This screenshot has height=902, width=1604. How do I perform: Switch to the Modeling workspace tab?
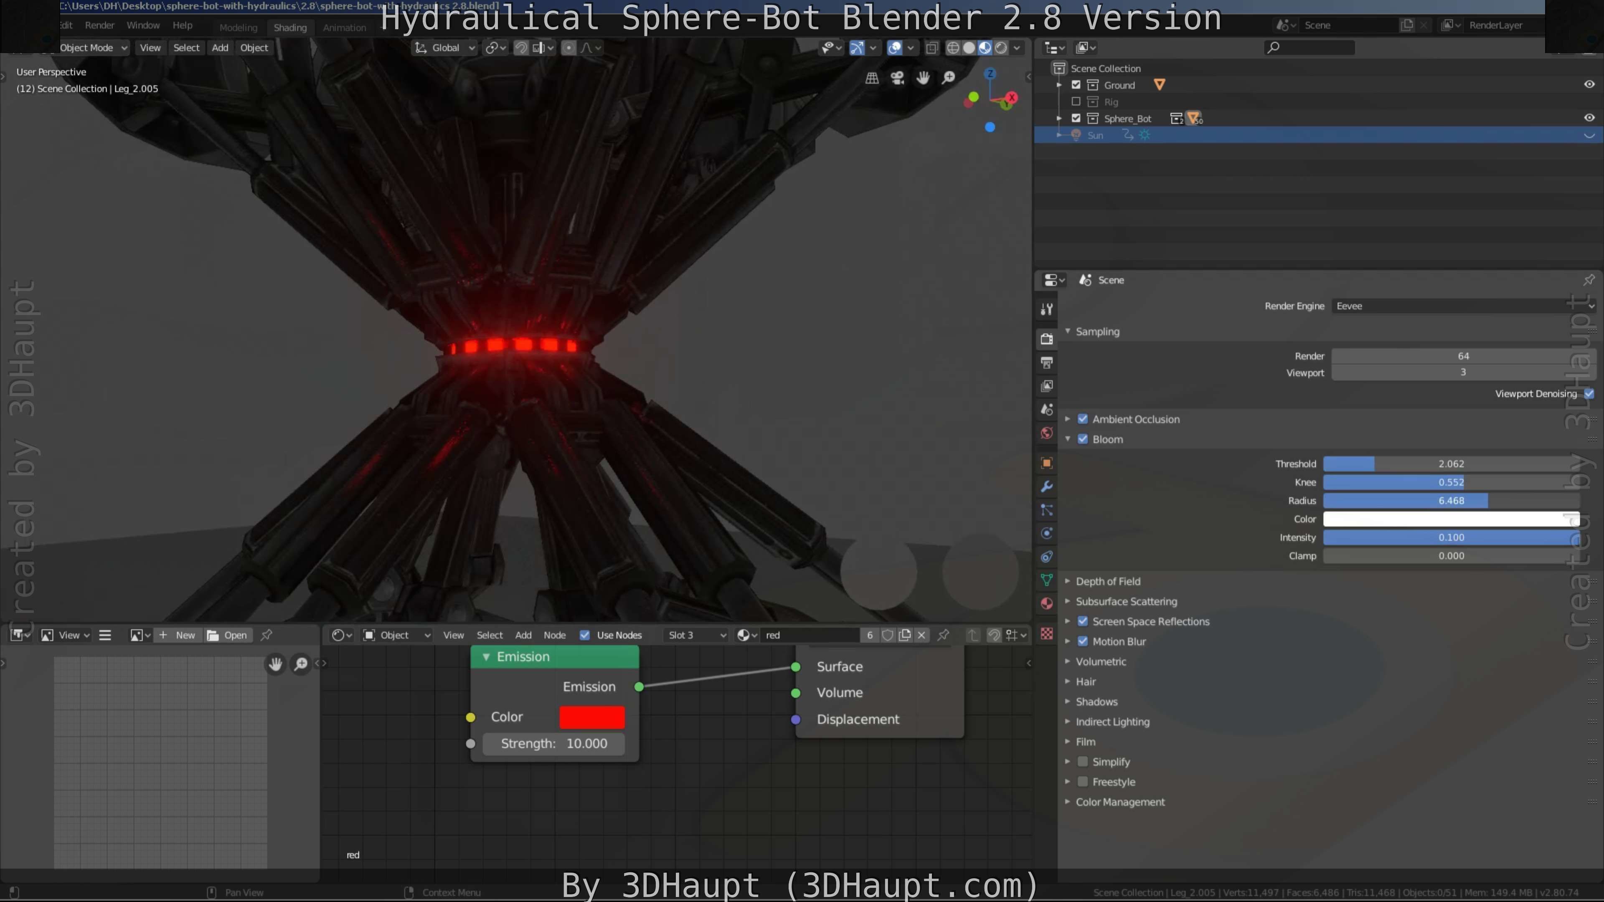(238, 28)
